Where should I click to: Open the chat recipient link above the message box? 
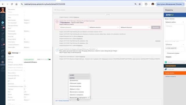[64, 101]
